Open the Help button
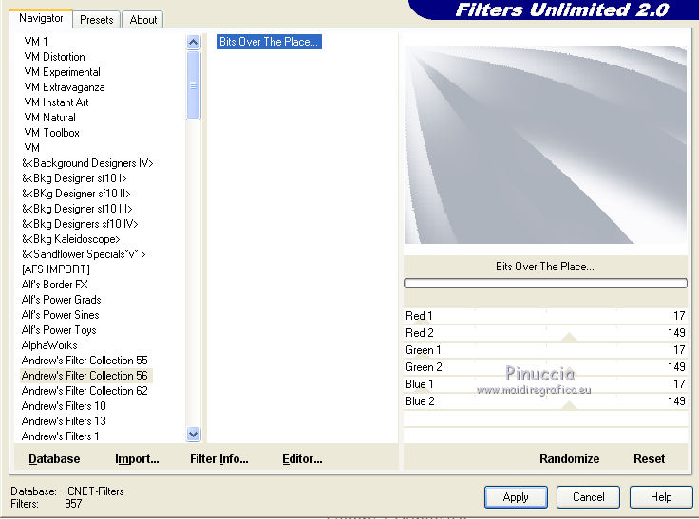 coord(661,497)
